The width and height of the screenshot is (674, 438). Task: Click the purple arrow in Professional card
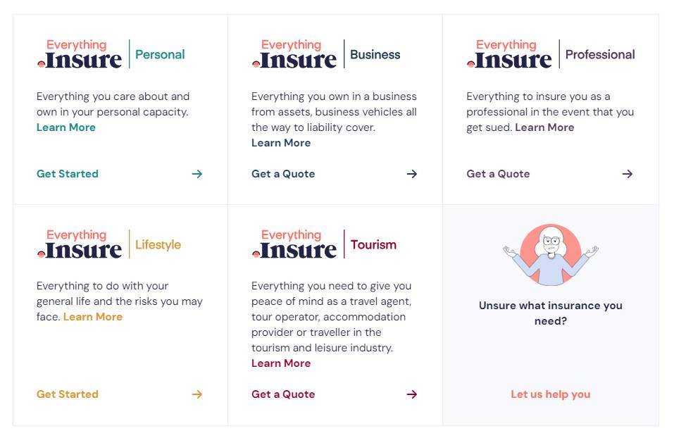(628, 174)
